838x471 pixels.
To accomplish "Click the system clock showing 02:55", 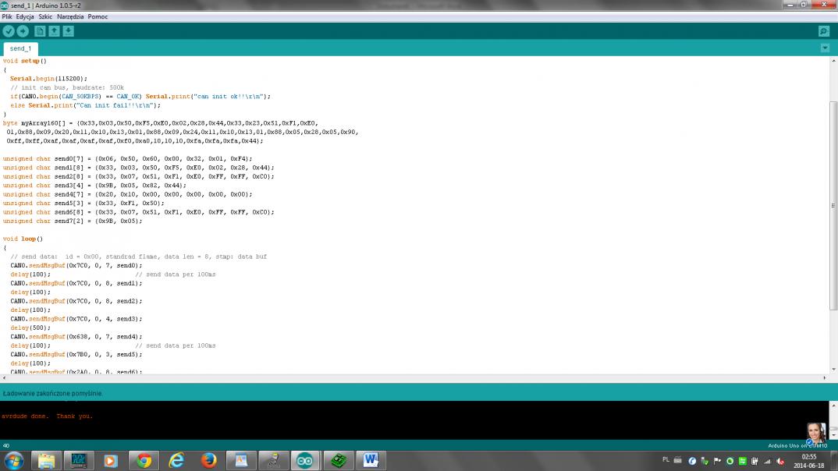I will coord(809,461).
